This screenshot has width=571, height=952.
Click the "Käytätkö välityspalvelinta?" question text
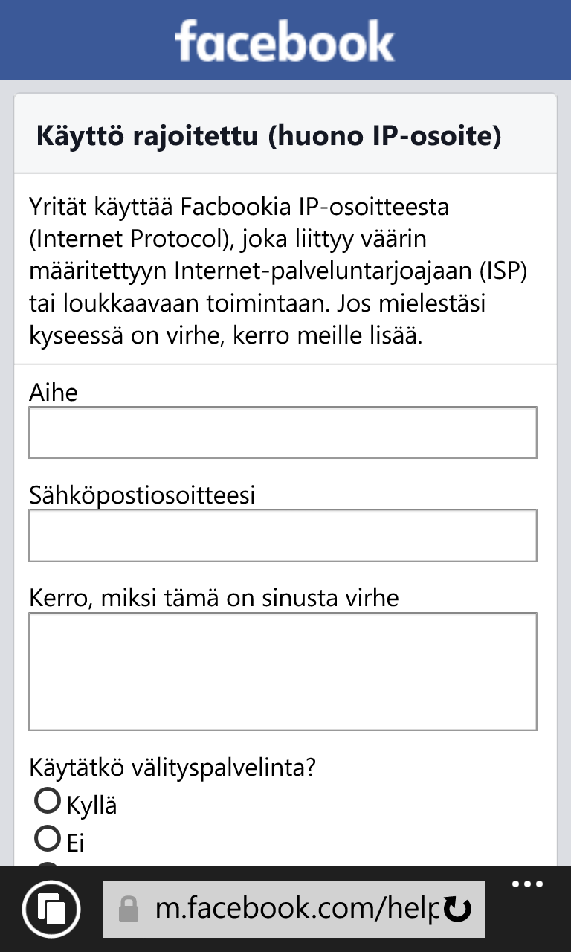[172, 767]
